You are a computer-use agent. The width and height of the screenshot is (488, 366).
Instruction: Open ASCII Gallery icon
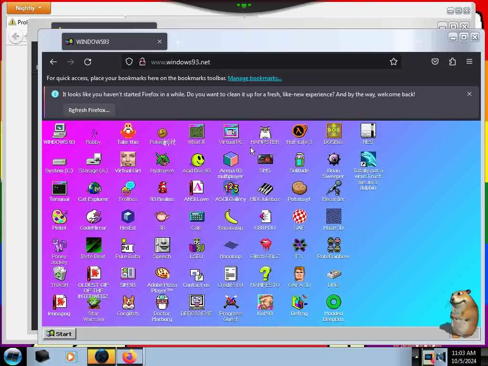coord(231,192)
